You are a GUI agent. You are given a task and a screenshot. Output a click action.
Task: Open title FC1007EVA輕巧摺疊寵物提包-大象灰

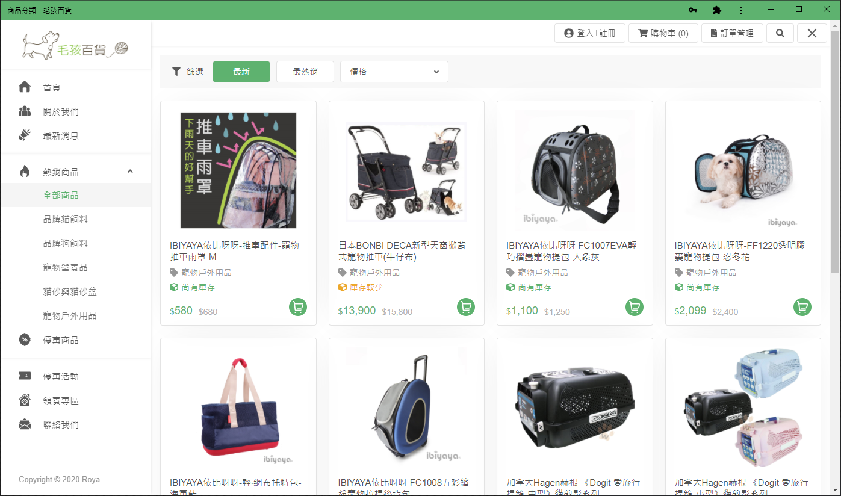pyautogui.click(x=571, y=251)
